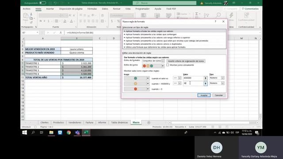Click the Cancelar button
Screen dimensions: 283x159
(x=219, y=95)
